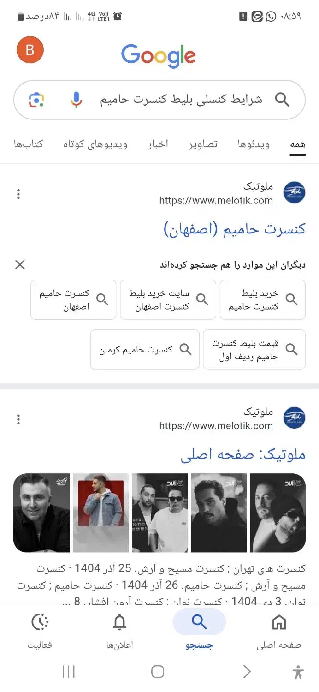The height and width of the screenshot is (692, 319).
Task: Tap the search magnifier icon
Action: 283,99
